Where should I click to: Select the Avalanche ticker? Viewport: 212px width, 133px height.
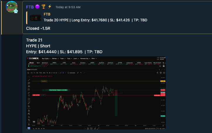[x=130, y=63]
